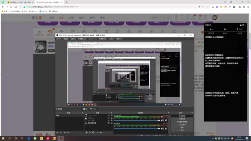The height and width of the screenshot is (141, 251).
Task: Pop out the 混音器 dock header icon
Action: tap(168, 113)
